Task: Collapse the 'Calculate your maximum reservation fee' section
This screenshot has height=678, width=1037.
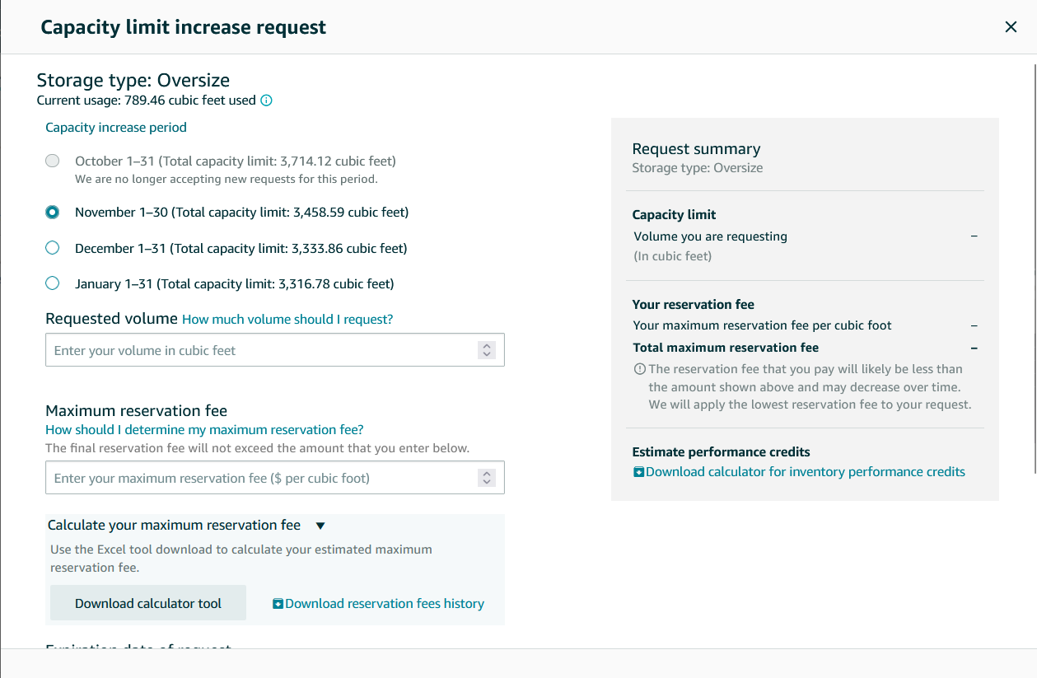Action: (320, 526)
